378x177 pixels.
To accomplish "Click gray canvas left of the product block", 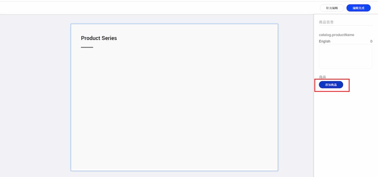I will (36, 94).
